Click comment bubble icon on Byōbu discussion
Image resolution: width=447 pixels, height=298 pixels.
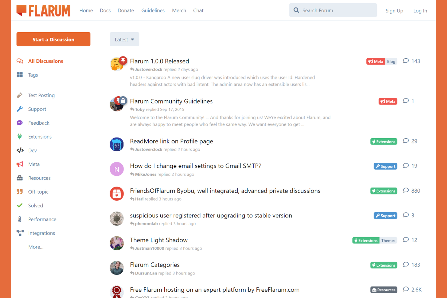406,191
